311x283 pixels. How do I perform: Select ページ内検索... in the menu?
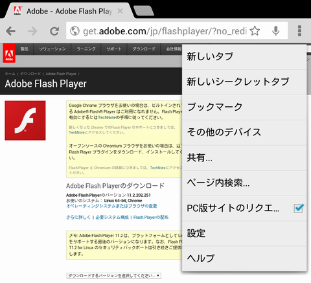pyautogui.click(x=244, y=183)
